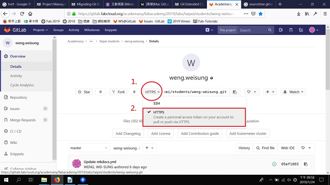Click the bookmark star in address bar
The height and width of the screenshot is (185, 330).
pos(261,14)
